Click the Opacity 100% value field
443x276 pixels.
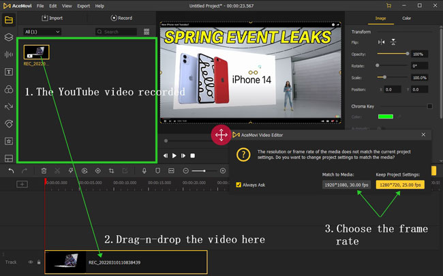[x=420, y=54]
